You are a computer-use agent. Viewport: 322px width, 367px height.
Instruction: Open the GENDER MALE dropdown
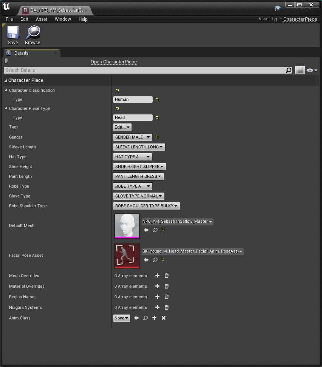tap(133, 137)
